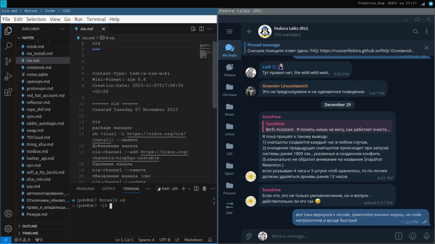Select the Личные chat folder

tap(229, 90)
